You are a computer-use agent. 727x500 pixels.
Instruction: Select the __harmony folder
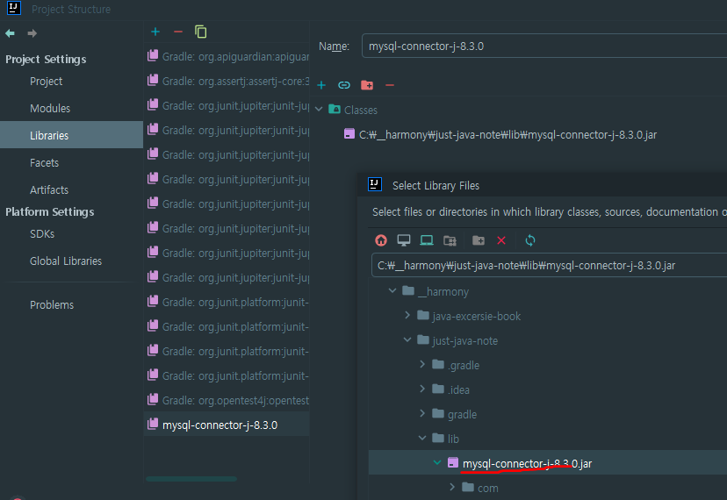443,291
